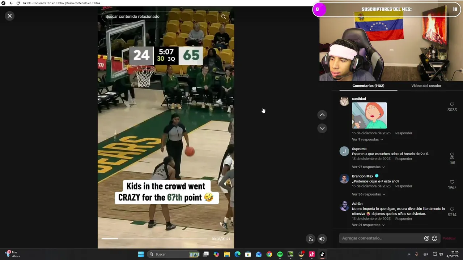Like Supremo's comment with the heart
Viewport: 463px width, 260px height.
(452, 155)
